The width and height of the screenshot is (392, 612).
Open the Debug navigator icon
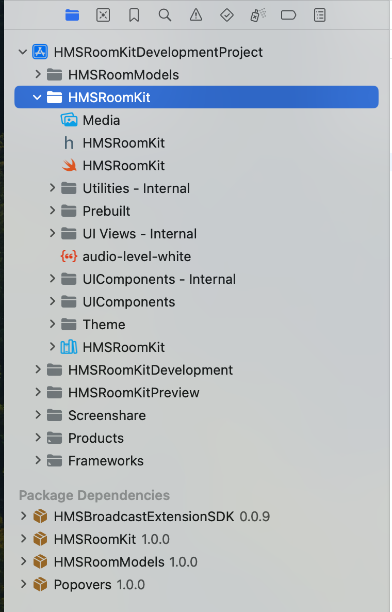click(x=257, y=15)
